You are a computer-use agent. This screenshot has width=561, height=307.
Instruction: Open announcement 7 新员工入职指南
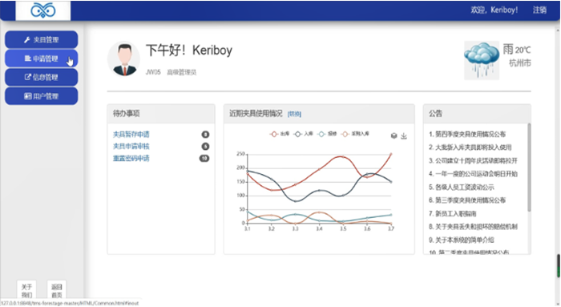452,213
